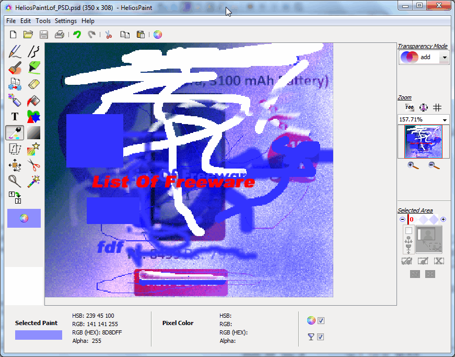Fit the image to the window
This screenshot has width=455, height=357.
click(423, 107)
